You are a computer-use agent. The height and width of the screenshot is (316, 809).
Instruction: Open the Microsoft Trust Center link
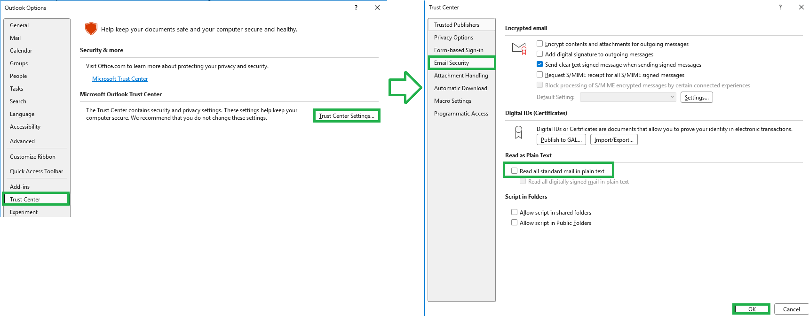click(x=120, y=79)
